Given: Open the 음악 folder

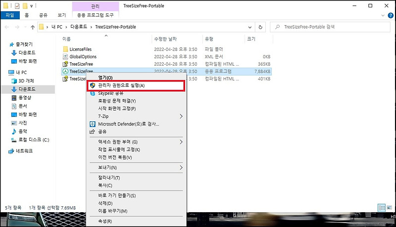Looking at the screenshot, I should tap(19, 131).
